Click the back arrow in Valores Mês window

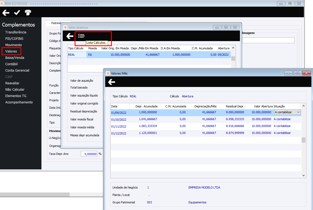112,82
